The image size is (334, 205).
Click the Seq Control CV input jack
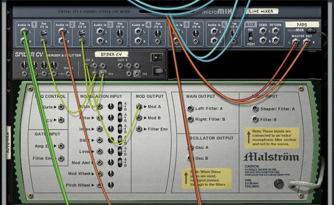point(61,120)
